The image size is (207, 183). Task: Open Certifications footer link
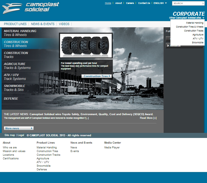tap(11, 158)
